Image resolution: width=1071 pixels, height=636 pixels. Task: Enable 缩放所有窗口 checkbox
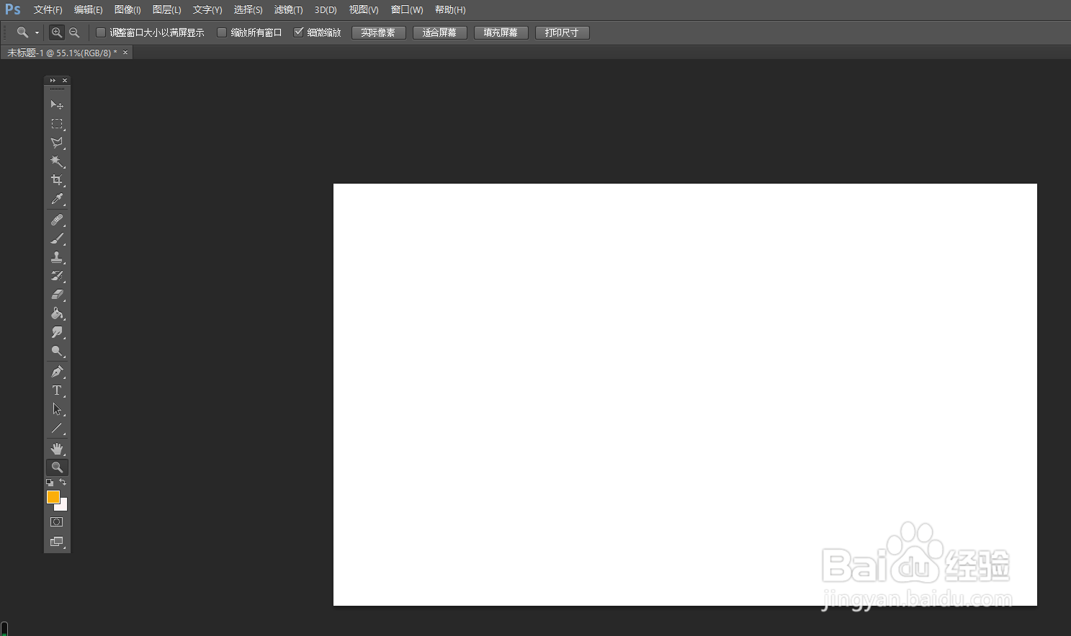[x=222, y=32]
